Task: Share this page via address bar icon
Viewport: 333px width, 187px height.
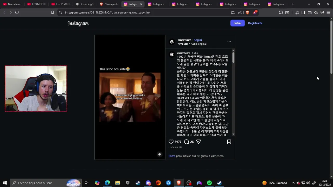Action: 240,12
